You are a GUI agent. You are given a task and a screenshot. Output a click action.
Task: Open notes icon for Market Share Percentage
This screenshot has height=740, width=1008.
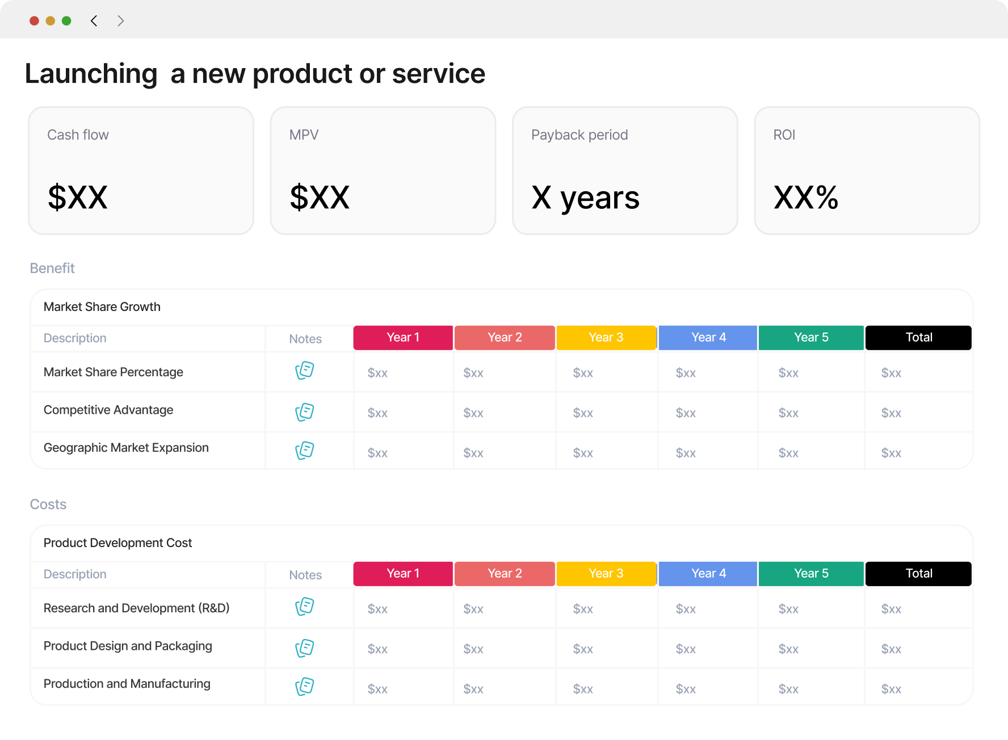pyautogui.click(x=305, y=371)
